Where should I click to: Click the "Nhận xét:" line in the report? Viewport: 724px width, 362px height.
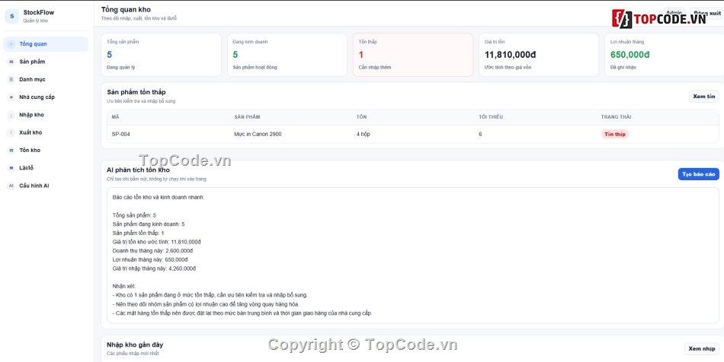click(123, 286)
